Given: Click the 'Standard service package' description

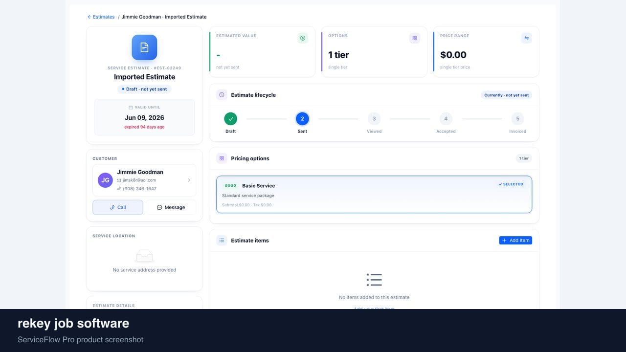Looking at the screenshot, I should coord(248,196).
